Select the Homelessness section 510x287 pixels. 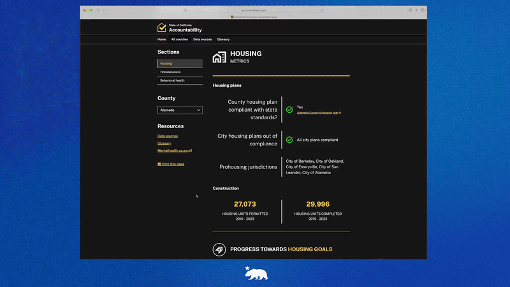pyautogui.click(x=170, y=72)
